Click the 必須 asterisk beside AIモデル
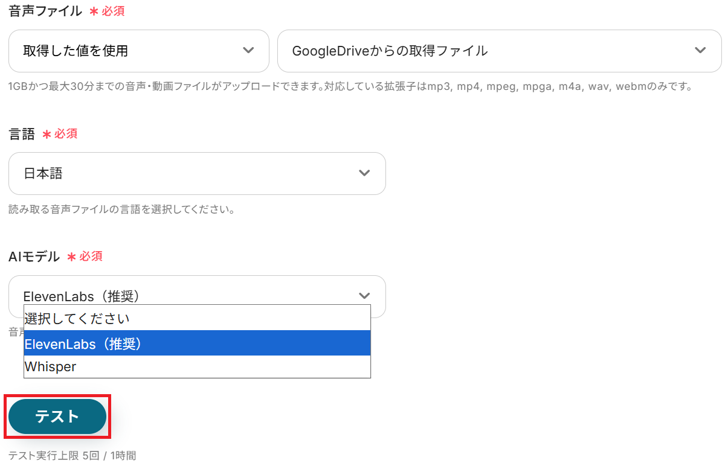This screenshot has width=728, height=469. [71, 257]
